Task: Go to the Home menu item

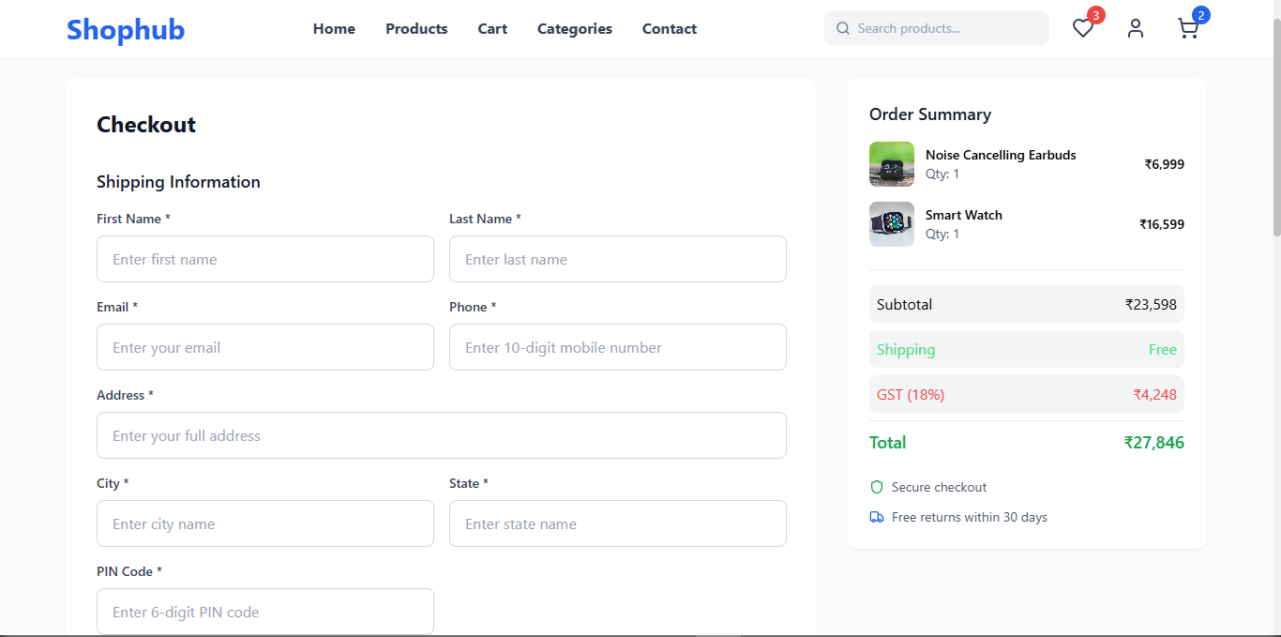Action: click(x=334, y=29)
